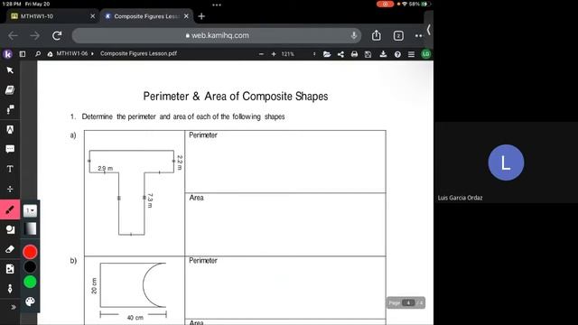
Task: Select the Markup highlighter tool
Action: (10, 129)
